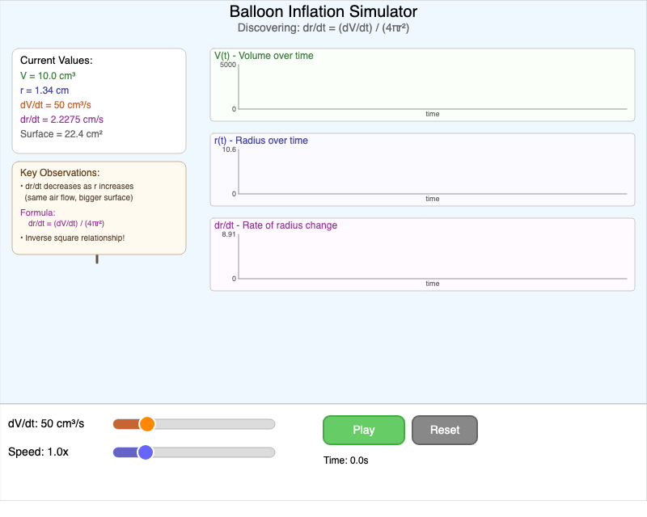Image resolution: width=647 pixels, height=517 pixels.
Task: Click the dr/dt formula subtitle text
Action: click(x=323, y=28)
